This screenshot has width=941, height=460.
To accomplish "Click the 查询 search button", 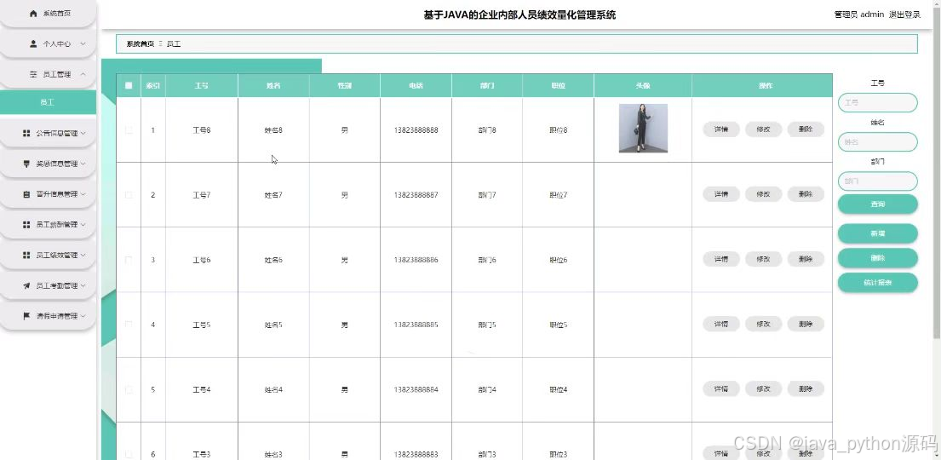I will 877,204.
